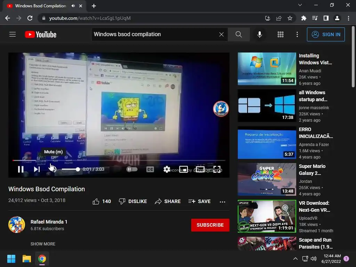Image resolution: width=356 pixels, height=267 pixels.
Task: Open the YouTube guide hamburger menu
Action: [13, 34]
